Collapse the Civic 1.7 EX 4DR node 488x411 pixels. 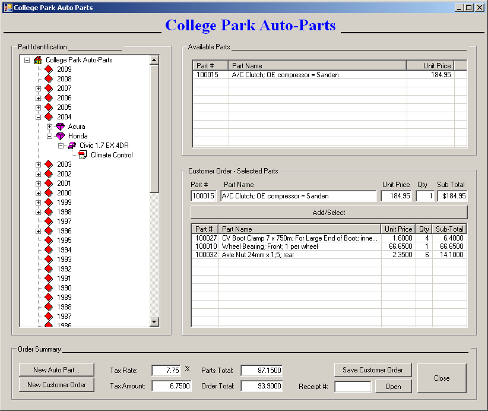pyautogui.click(x=61, y=146)
